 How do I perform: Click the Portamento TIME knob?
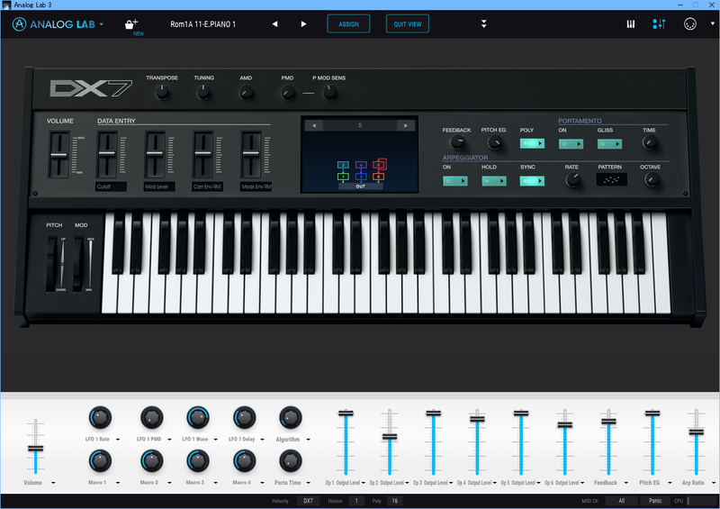pyautogui.click(x=649, y=143)
